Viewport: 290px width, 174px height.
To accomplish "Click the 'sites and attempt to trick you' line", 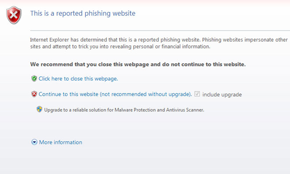I will [x=120, y=46].
